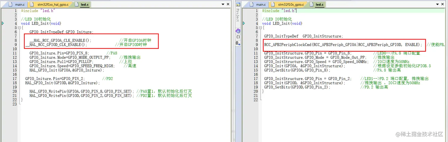Close the active tab in left editor
The height and width of the screenshot is (142, 448).
228,4
